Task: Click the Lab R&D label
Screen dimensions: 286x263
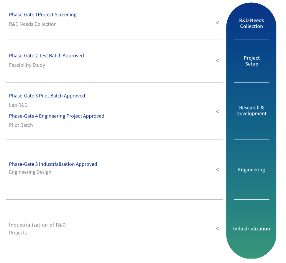Action: 18,105
